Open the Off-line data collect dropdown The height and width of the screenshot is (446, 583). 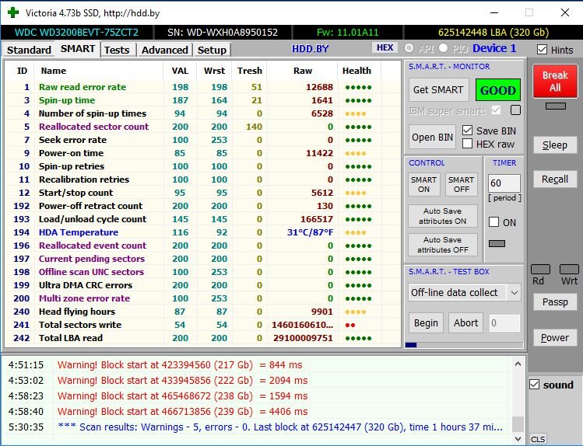[465, 292]
